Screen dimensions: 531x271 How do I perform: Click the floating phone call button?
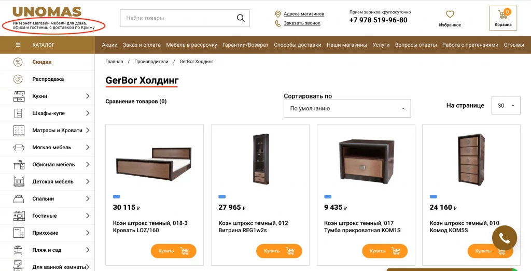tap(504, 238)
